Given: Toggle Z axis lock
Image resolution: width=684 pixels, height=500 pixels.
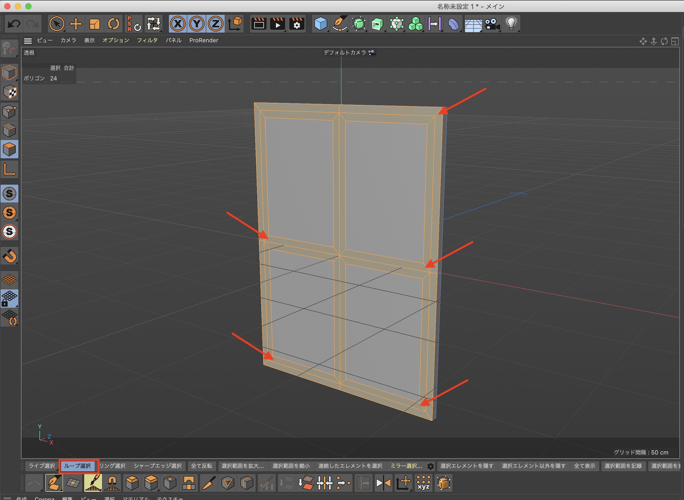Looking at the screenshot, I should click(x=215, y=24).
